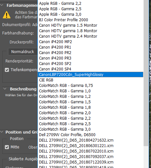The height and width of the screenshot is (168, 151).
Task: Open the Normaldruck dropdown
Action: coord(23,52)
